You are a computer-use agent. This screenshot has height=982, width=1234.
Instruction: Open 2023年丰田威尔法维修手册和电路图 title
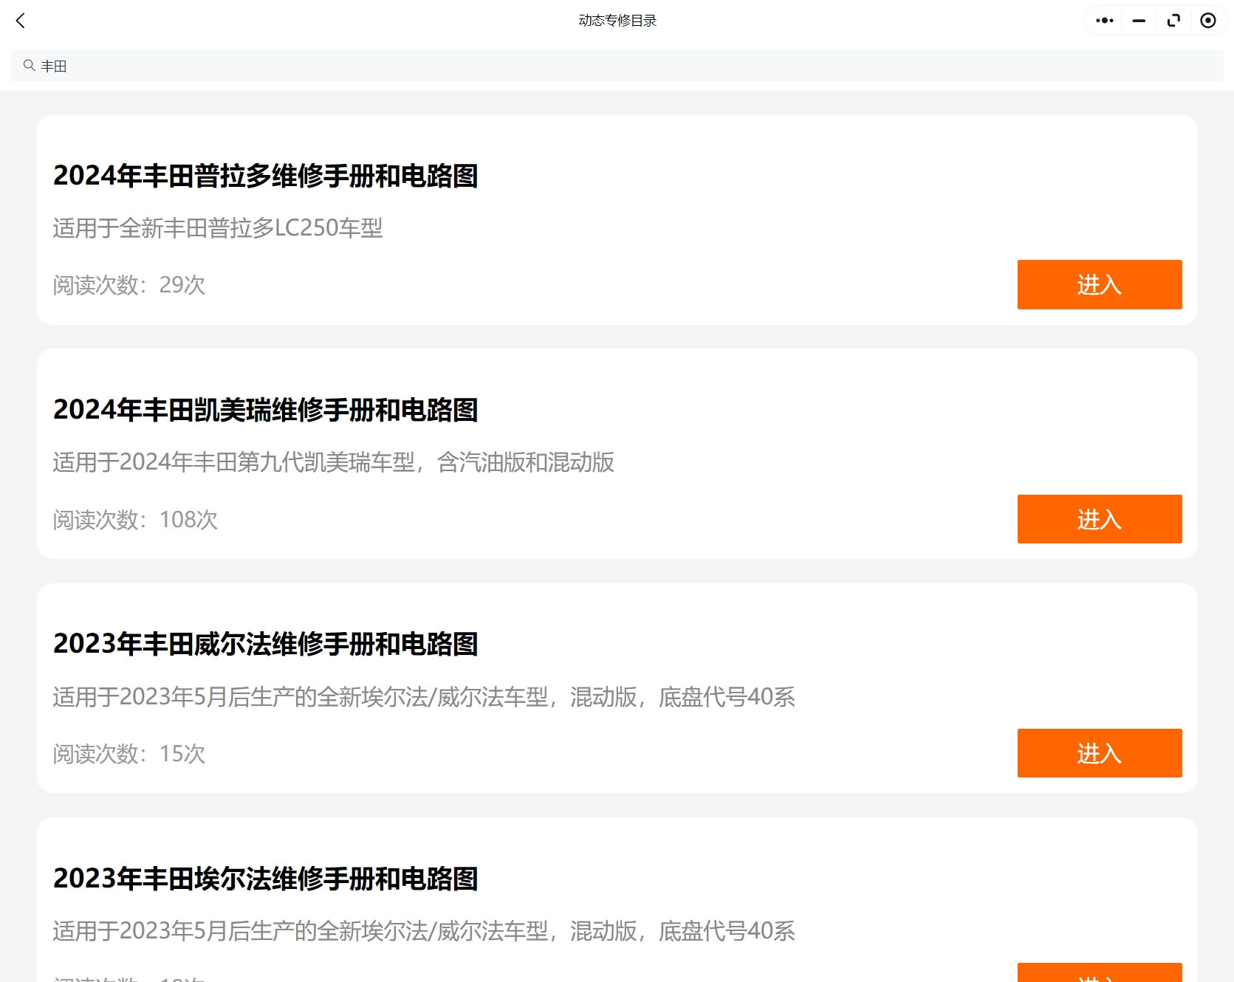tap(265, 645)
